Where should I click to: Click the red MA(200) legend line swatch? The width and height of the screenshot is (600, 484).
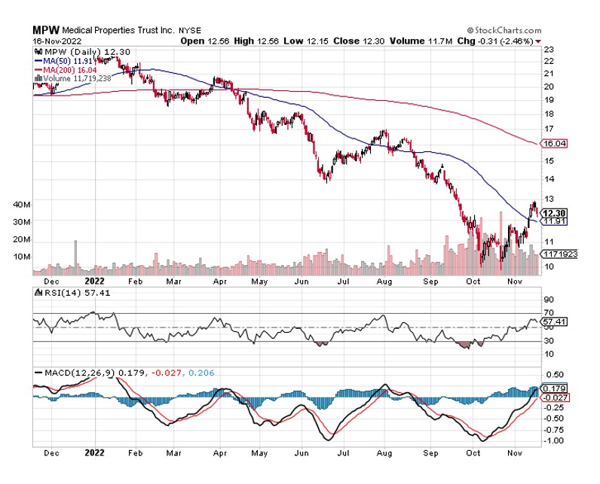tap(38, 70)
